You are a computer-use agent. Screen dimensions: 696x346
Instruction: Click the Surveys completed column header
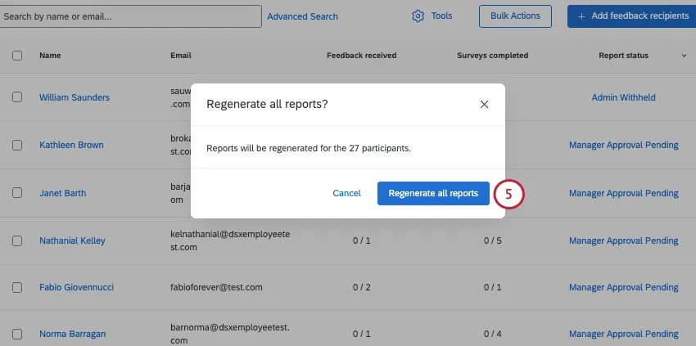493,56
